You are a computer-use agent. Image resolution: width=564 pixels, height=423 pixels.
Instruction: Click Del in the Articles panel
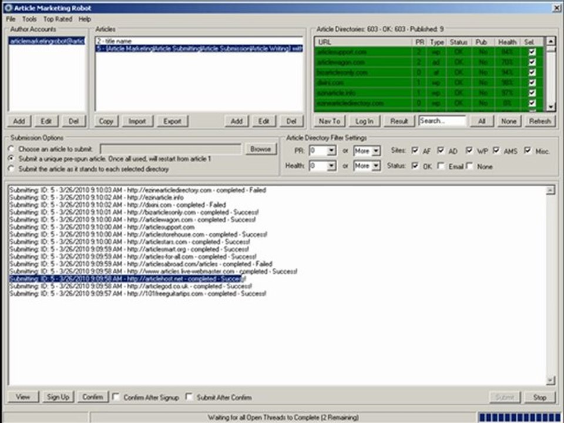(291, 121)
